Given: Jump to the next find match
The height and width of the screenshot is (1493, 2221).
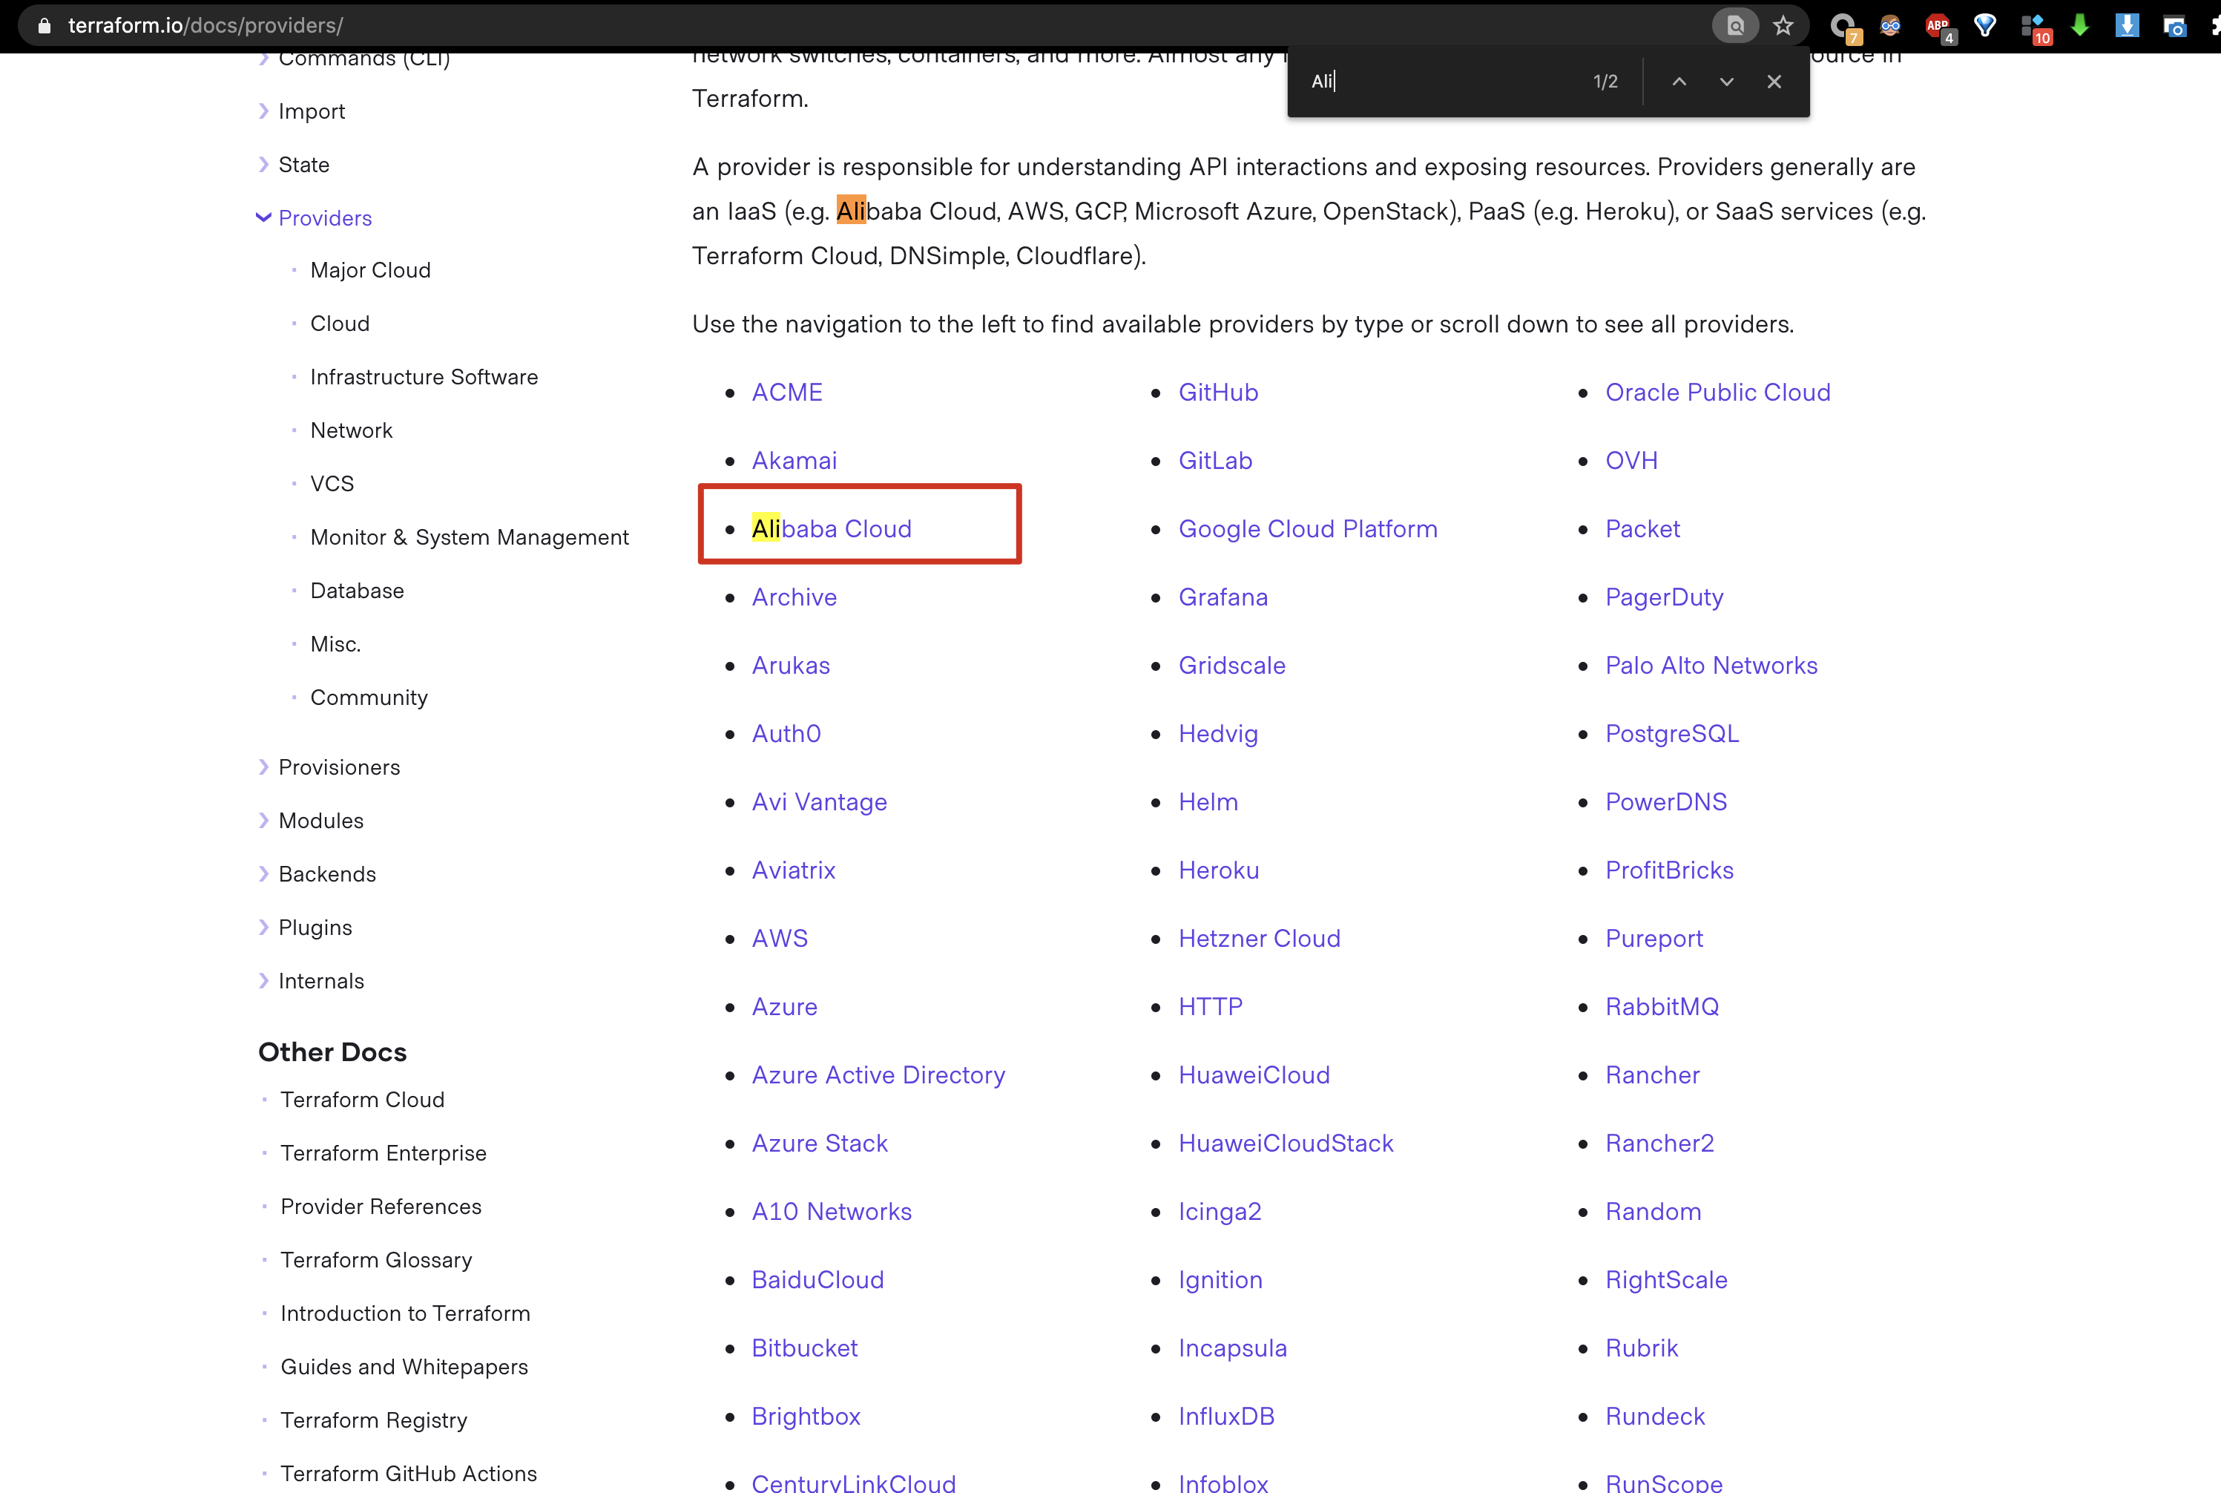Looking at the screenshot, I should click(x=1726, y=82).
